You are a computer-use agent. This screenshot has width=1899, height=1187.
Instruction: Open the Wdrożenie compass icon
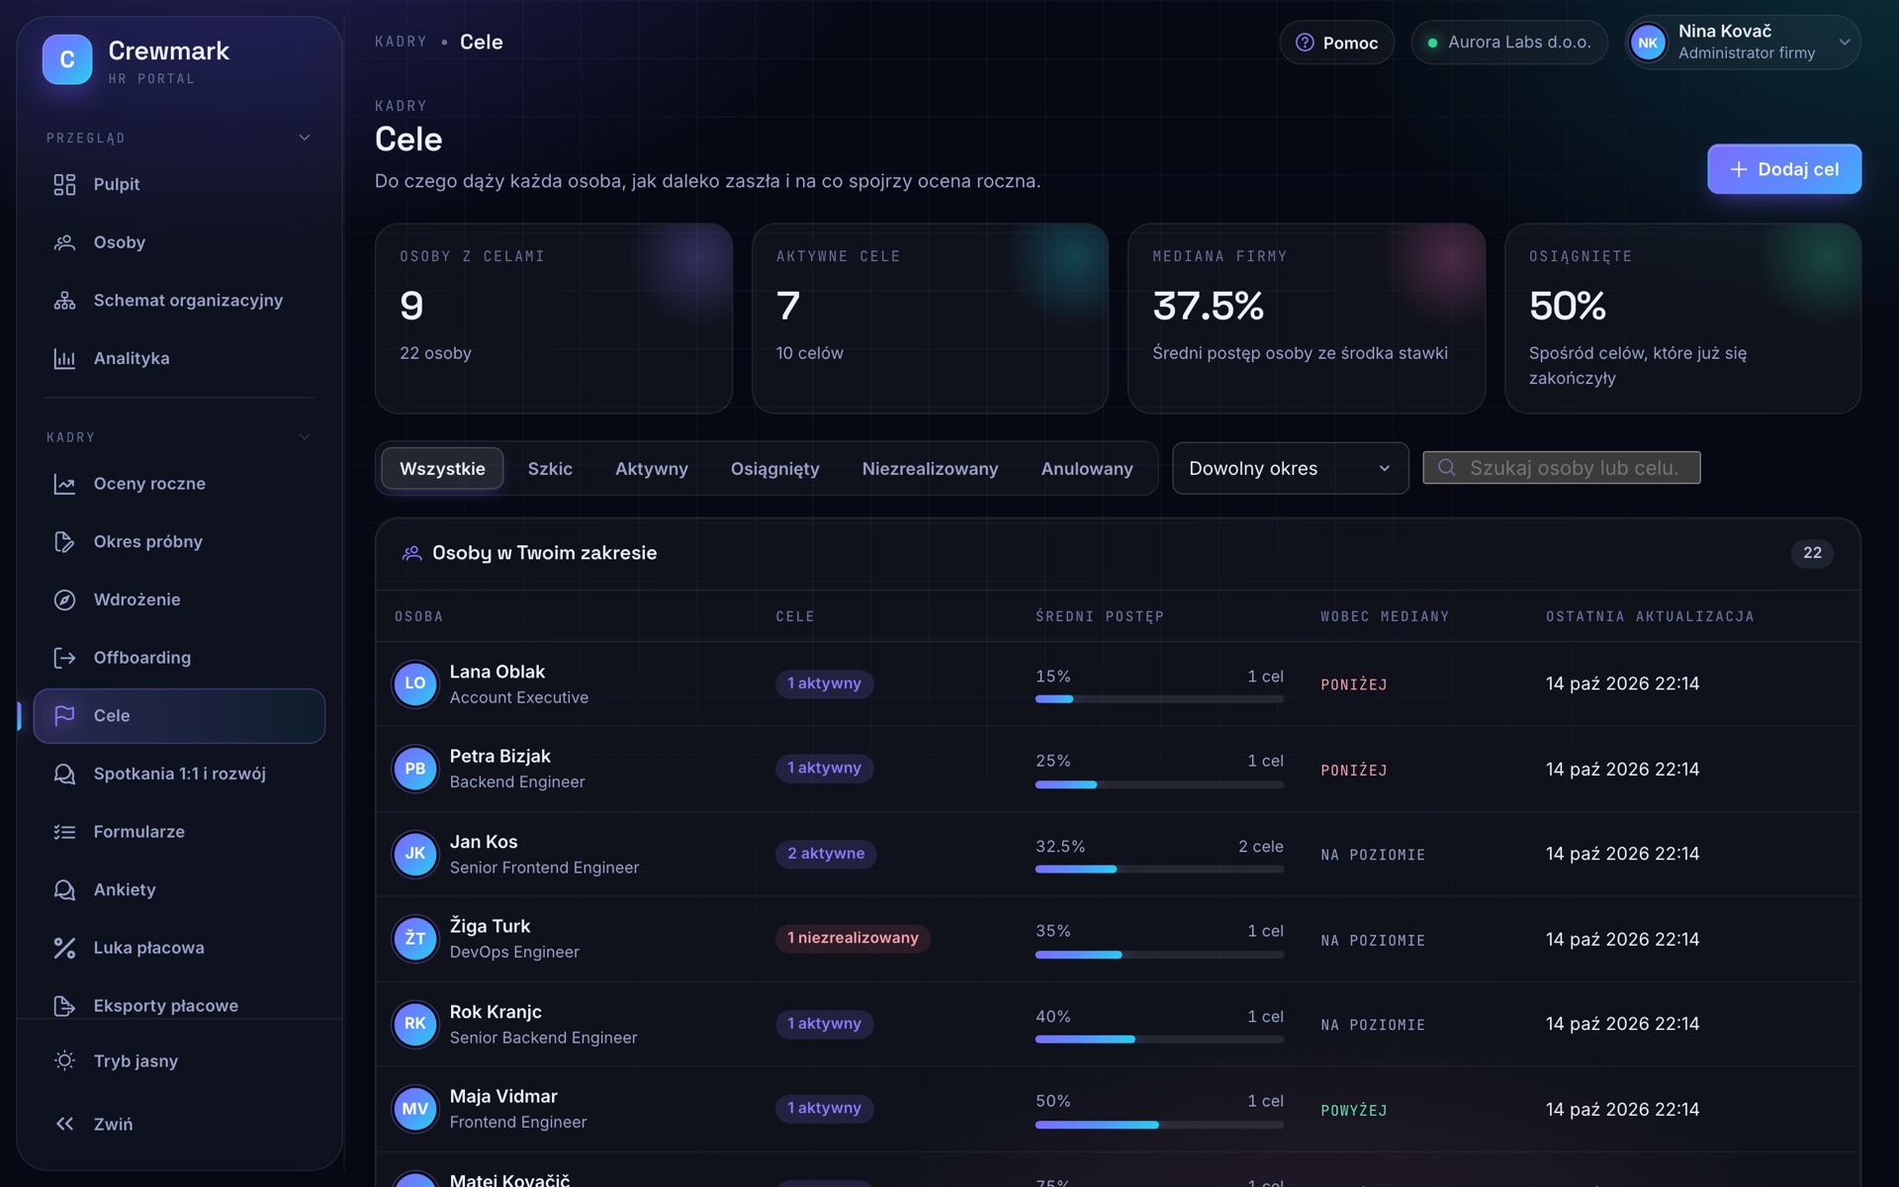click(64, 599)
